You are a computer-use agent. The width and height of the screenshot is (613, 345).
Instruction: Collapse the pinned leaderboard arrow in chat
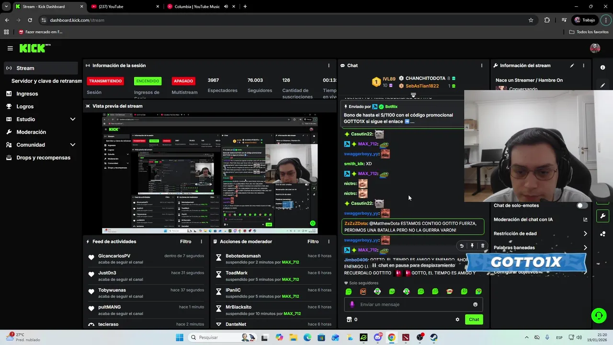pos(413,95)
